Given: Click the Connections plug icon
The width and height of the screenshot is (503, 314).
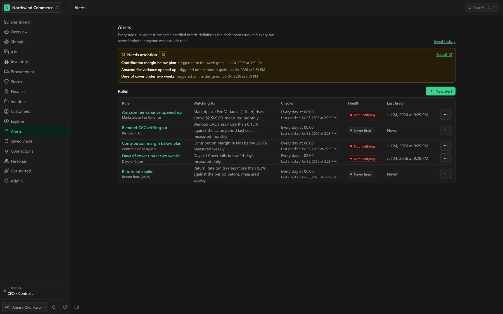Looking at the screenshot, I should tap(6, 151).
